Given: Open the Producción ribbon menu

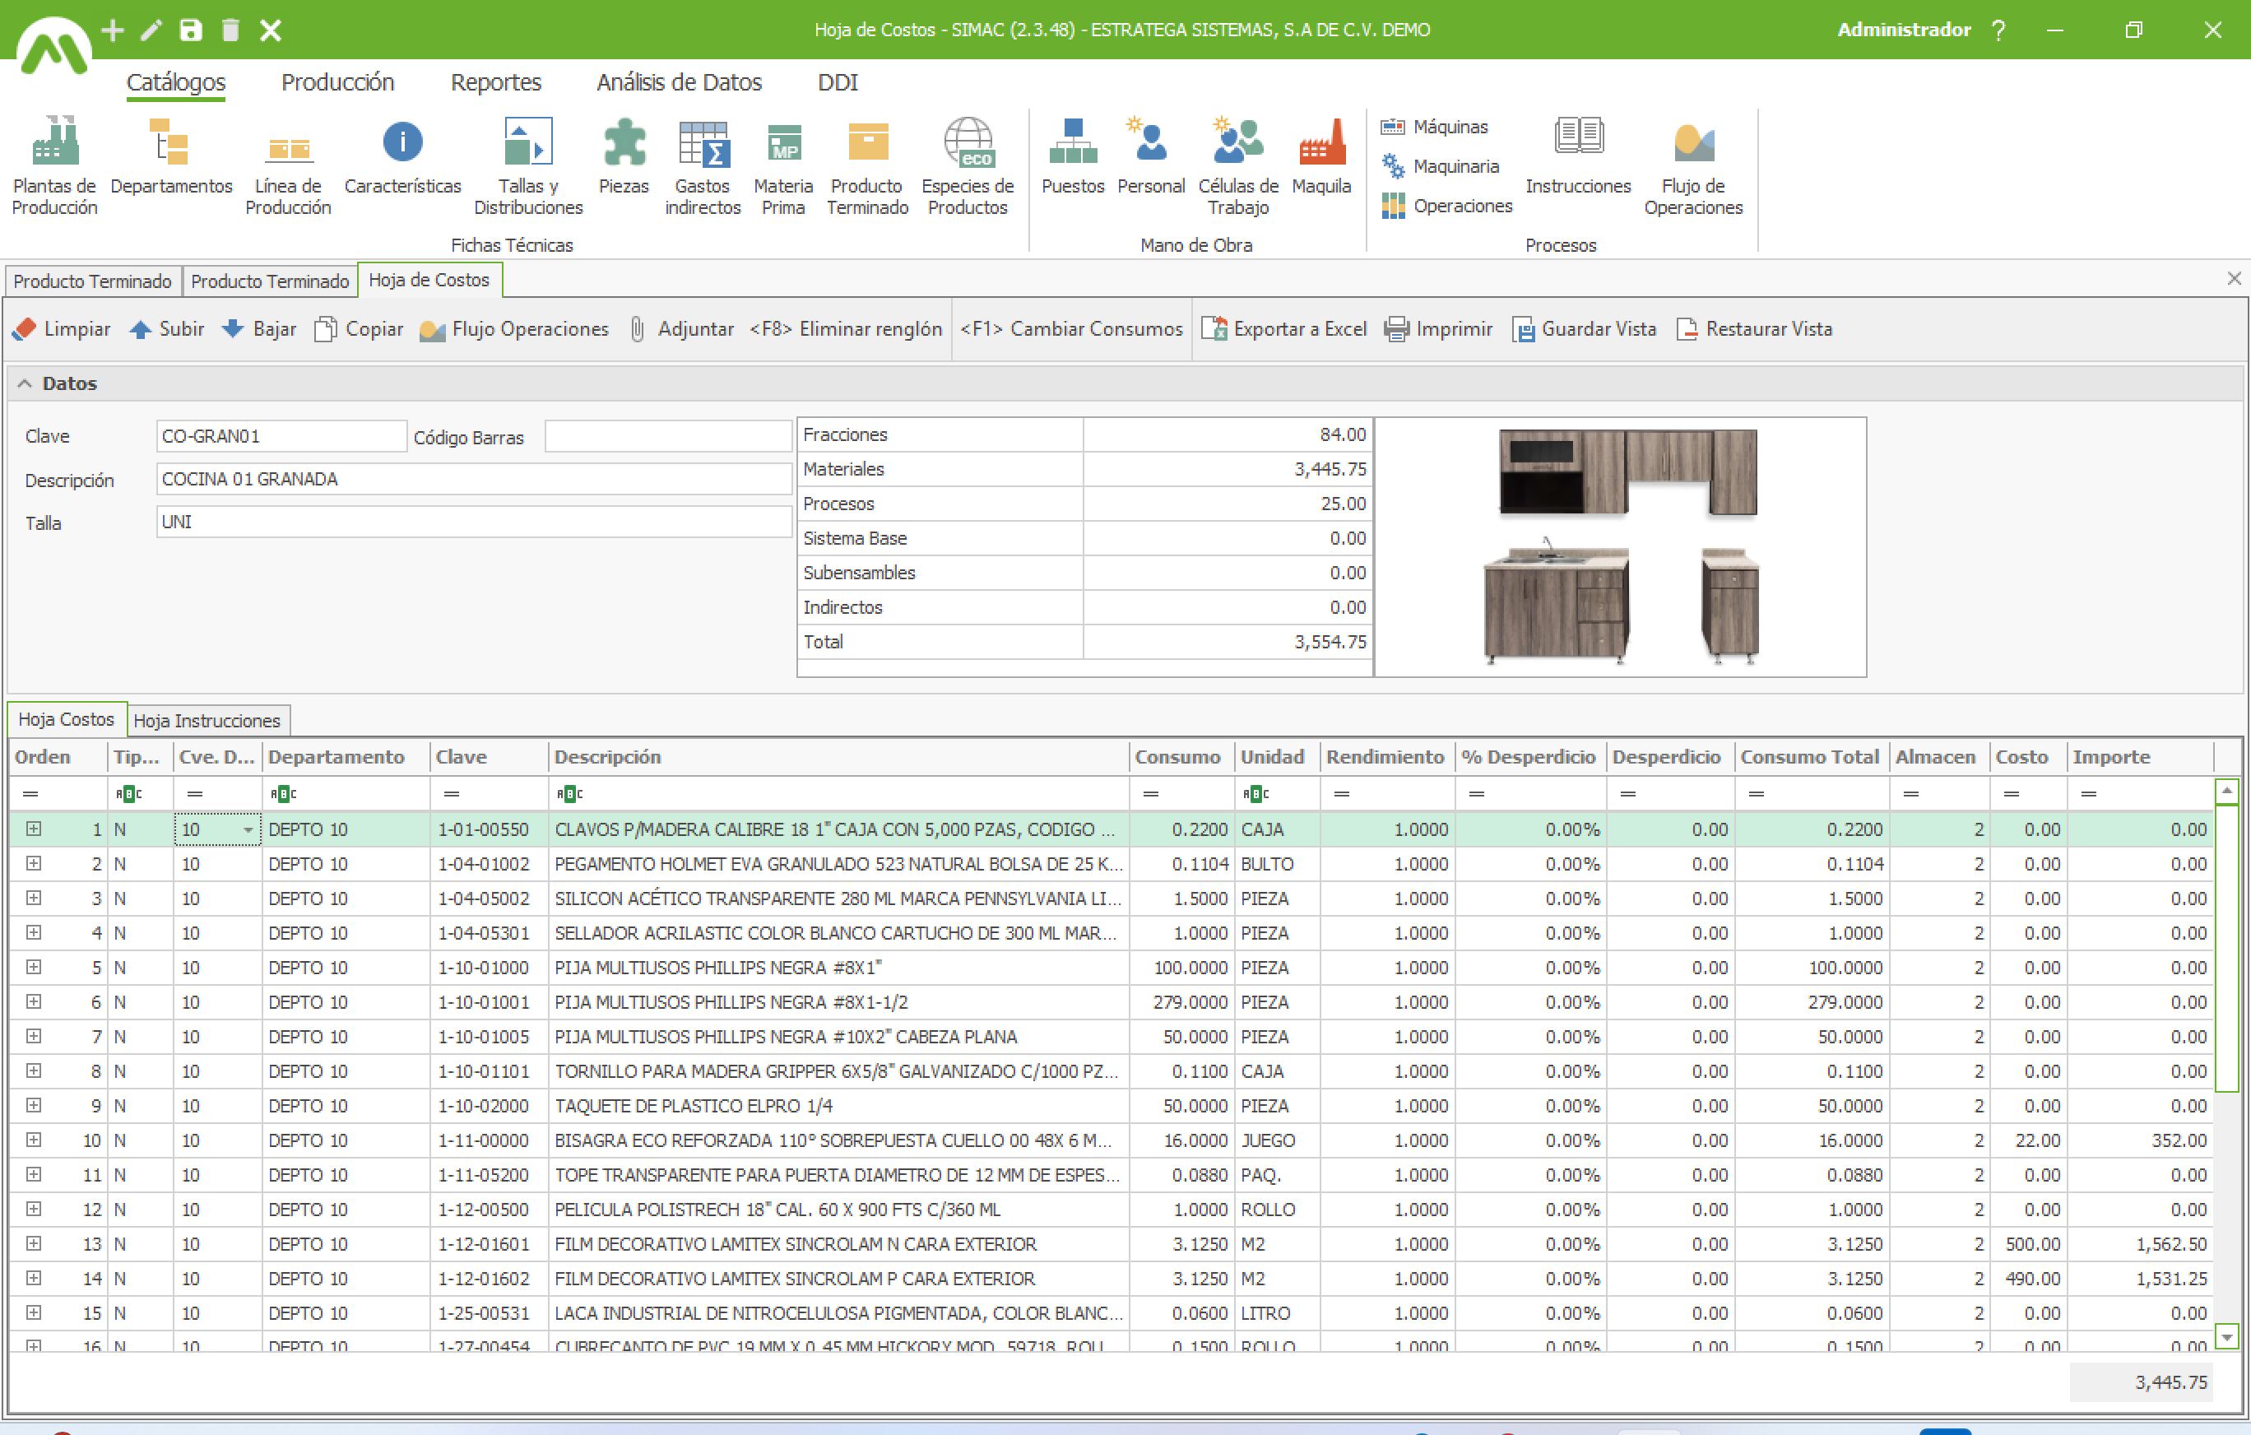Looking at the screenshot, I should 337,82.
